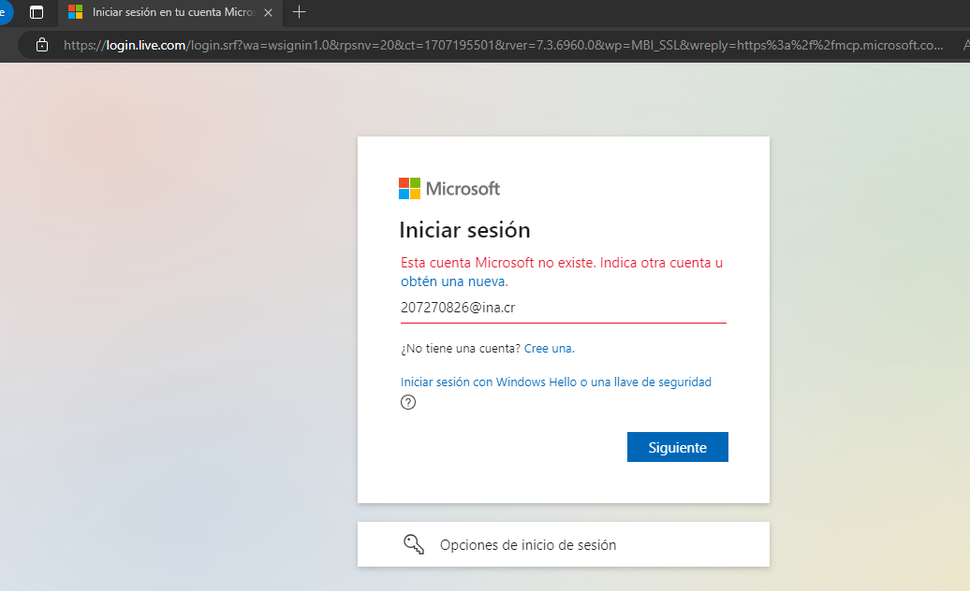Click the 'A' icon at the address bar's right end

(966, 44)
